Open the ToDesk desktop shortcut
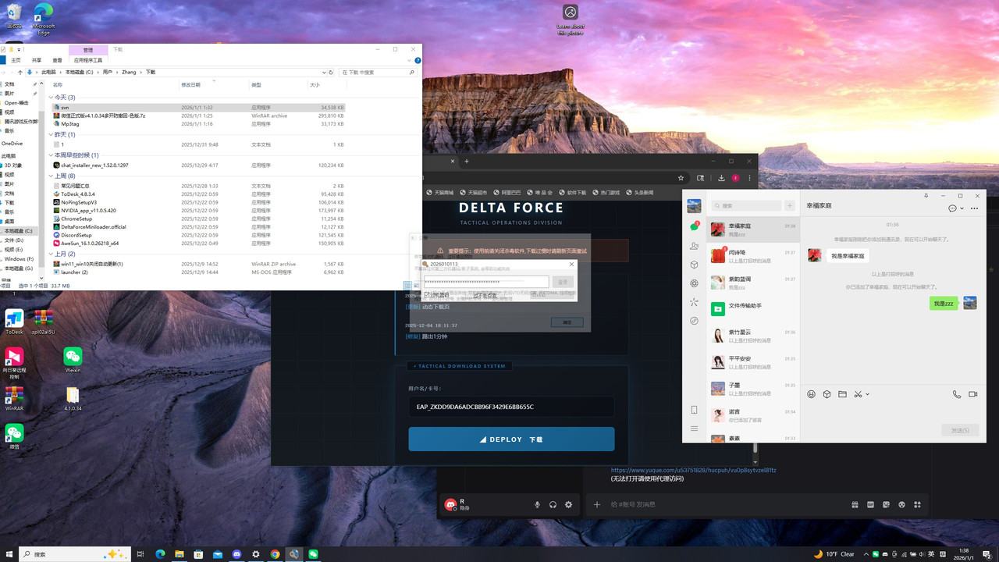Viewport: 999px width, 562px height. [x=14, y=322]
